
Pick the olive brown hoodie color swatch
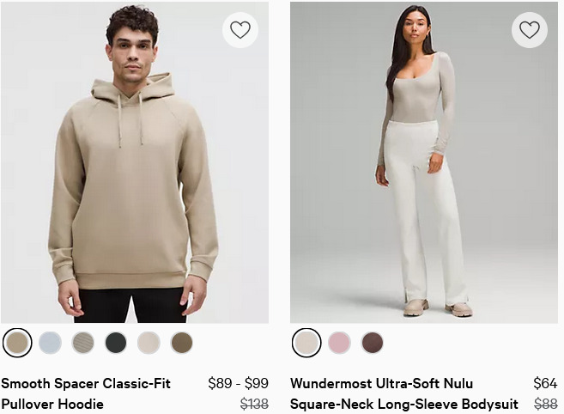(182, 343)
